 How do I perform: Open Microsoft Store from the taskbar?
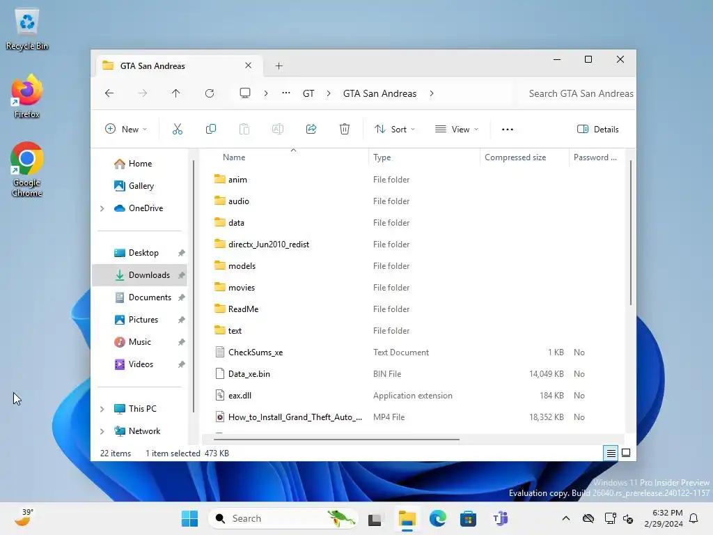(468, 518)
